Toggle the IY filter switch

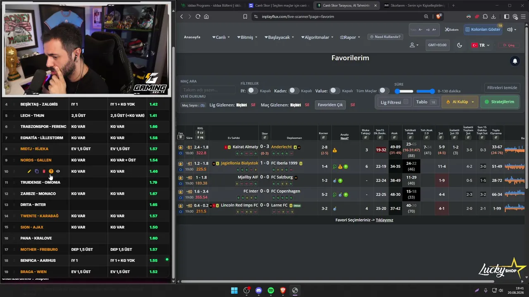pos(253,91)
